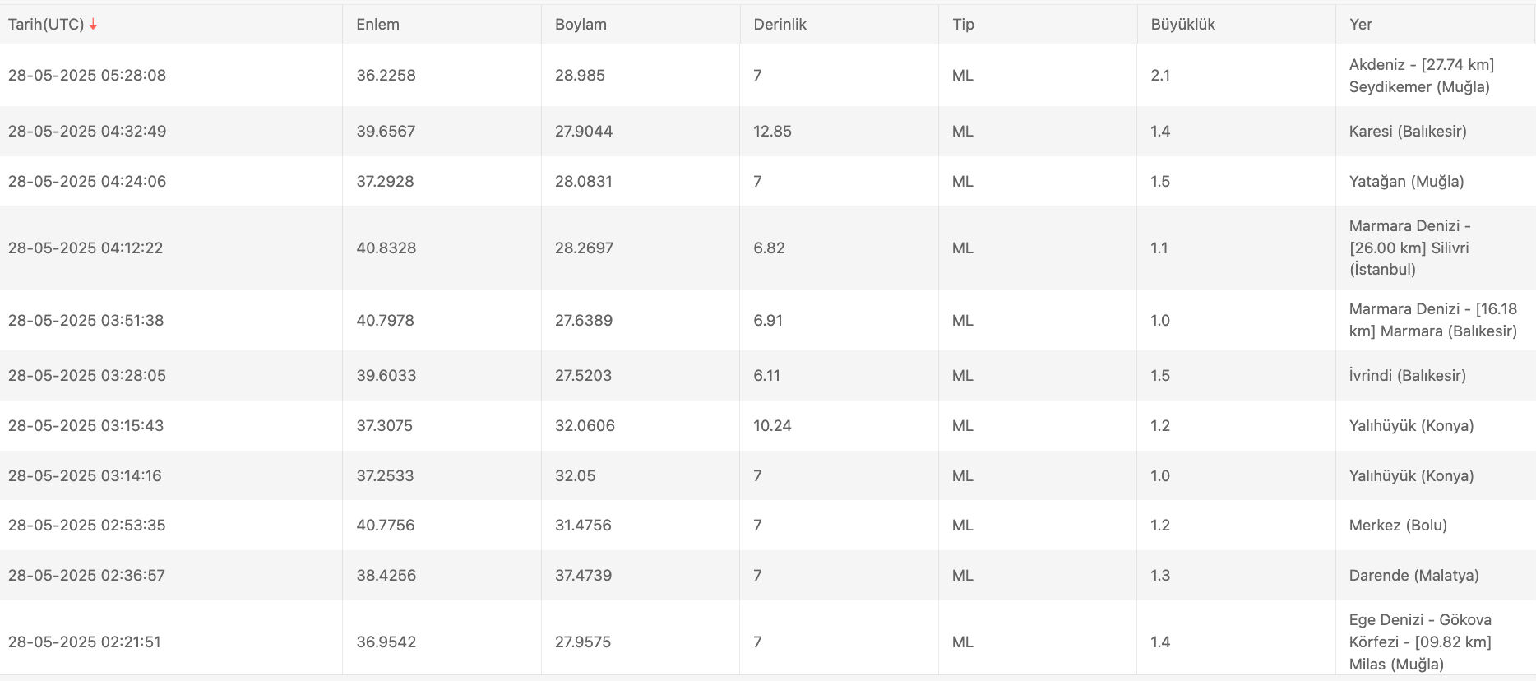1536x681 pixels.
Task: Click the Tip column header
Action: coord(963,25)
